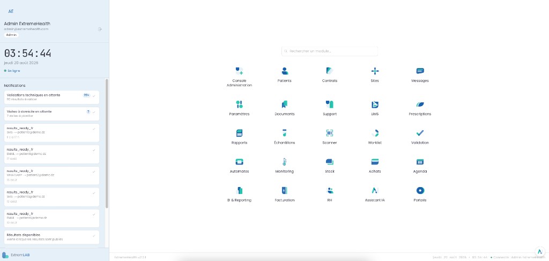
Task: Mark Visites à domicile notification as read
Action: tap(94, 112)
